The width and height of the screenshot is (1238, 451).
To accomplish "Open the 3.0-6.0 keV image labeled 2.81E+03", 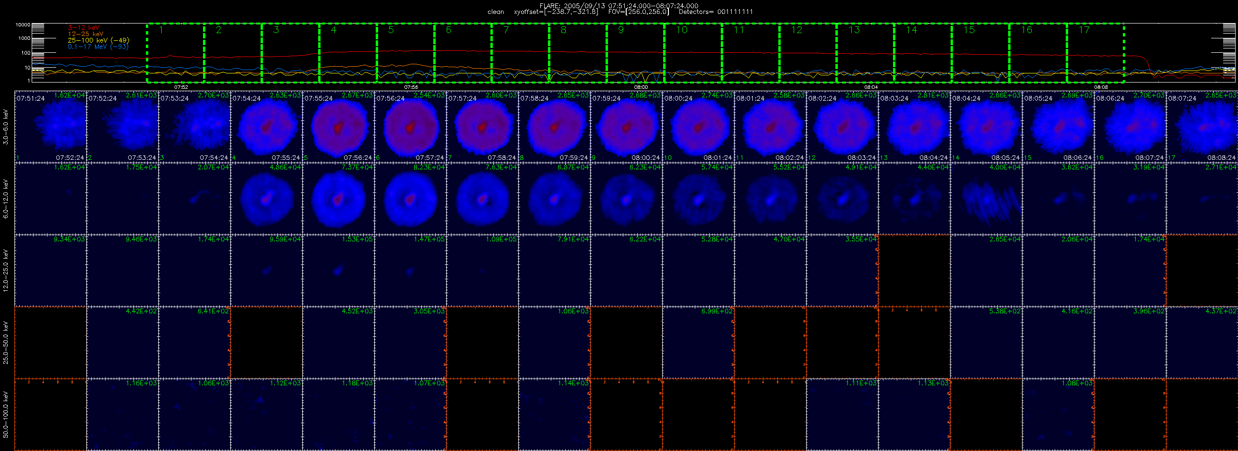I will (x=915, y=126).
